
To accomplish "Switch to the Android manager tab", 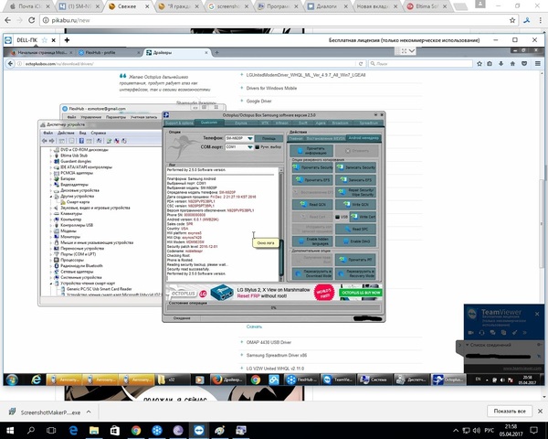I will [364, 138].
